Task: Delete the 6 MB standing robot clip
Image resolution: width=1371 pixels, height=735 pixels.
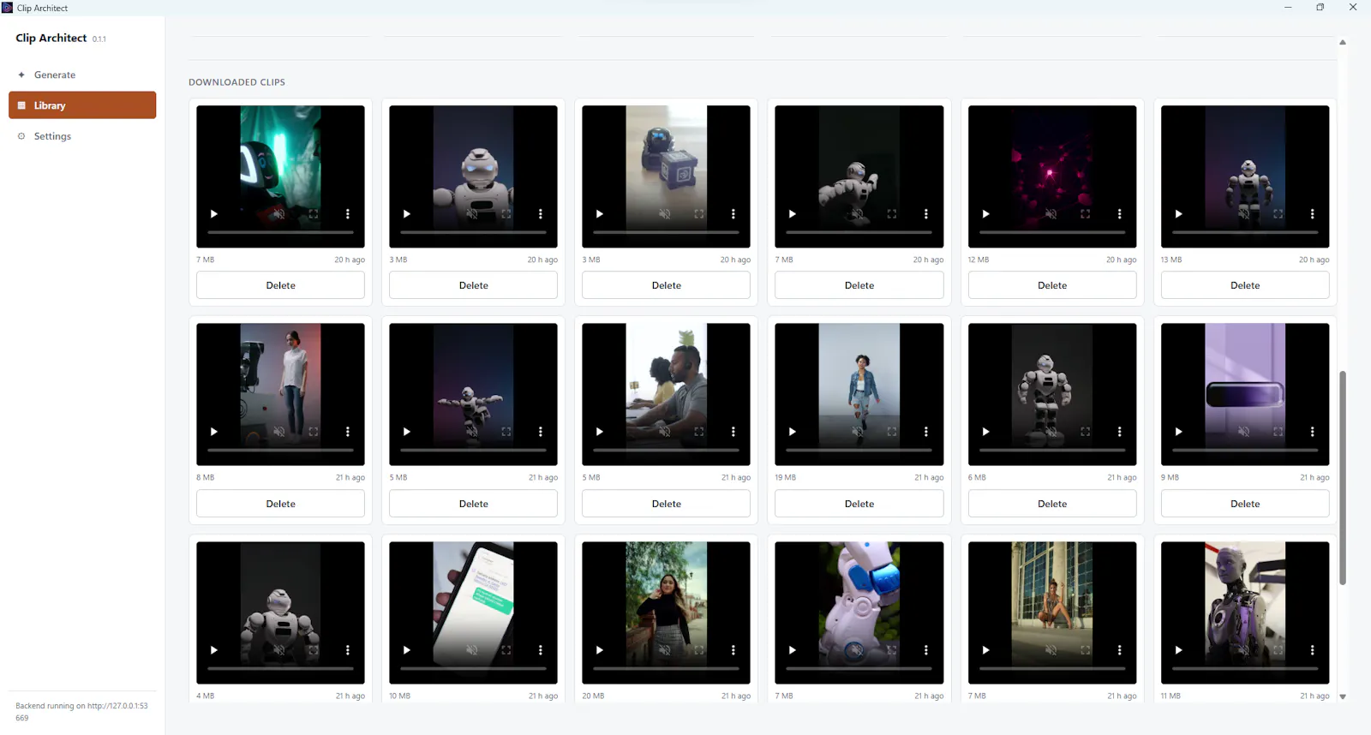Action: click(x=1052, y=504)
